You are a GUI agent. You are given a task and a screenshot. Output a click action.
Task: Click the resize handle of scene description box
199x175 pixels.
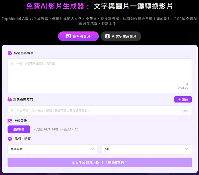click(187, 84)
